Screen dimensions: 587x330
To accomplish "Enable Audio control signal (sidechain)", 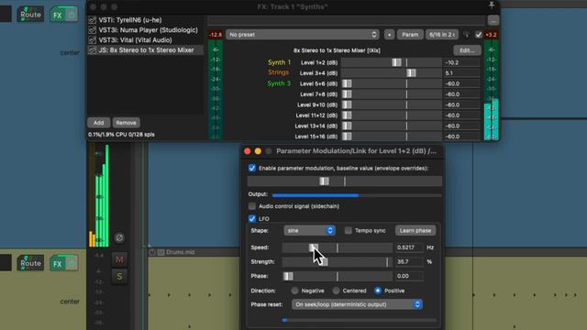I will point(252,206).
